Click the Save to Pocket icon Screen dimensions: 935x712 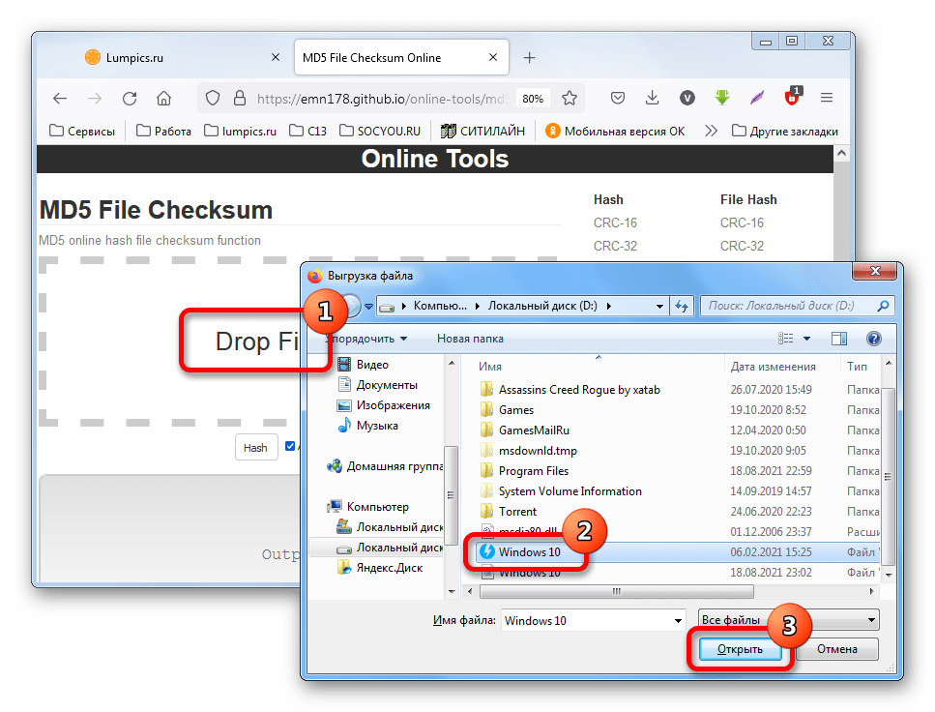618,98
